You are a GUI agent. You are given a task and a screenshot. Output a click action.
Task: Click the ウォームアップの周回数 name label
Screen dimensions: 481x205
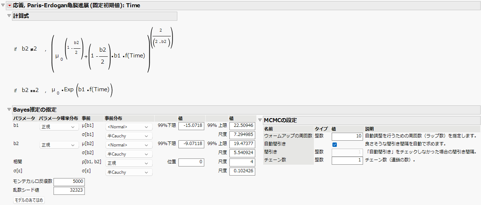click(x=288, y=136)
